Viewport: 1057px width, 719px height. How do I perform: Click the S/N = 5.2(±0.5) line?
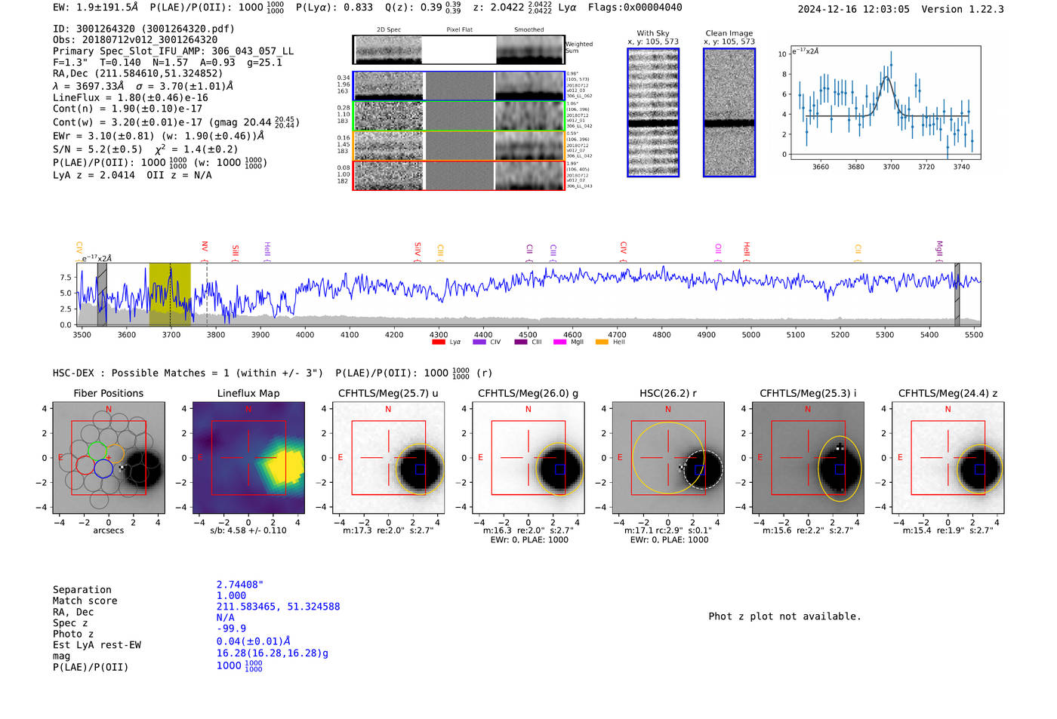click(x=145, y=149)
